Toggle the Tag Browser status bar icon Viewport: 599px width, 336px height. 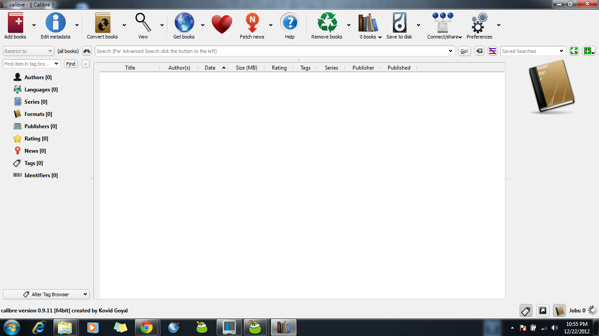526,311
